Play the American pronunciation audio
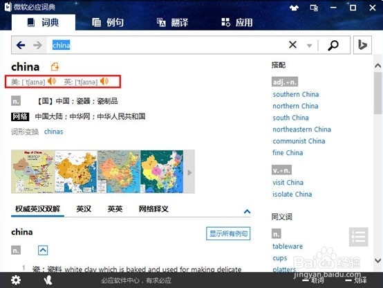383x288 pixels. tap(52, 81)
